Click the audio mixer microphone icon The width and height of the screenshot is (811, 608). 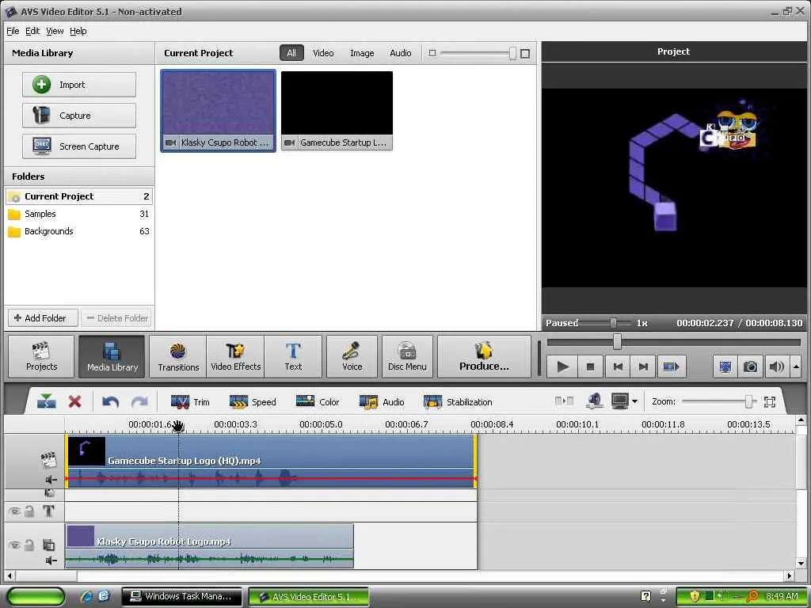click(594, 401)
